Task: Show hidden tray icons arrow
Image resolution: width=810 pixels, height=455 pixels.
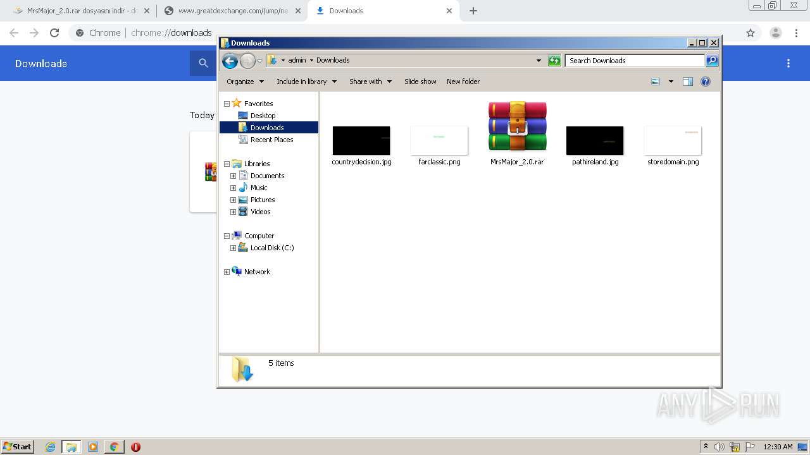Action: [706, 447]
